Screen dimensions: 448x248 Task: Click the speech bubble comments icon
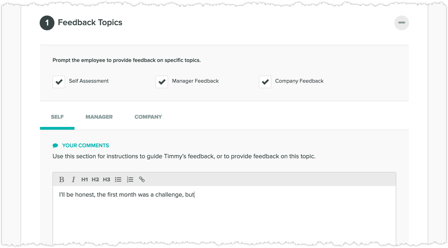(x=55, y=145)
